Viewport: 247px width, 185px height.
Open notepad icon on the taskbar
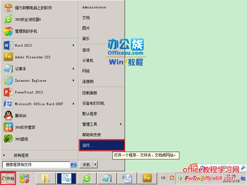pos(107,178)
